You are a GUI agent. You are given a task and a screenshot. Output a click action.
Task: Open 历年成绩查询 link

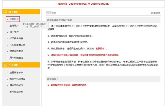[16, 58]
